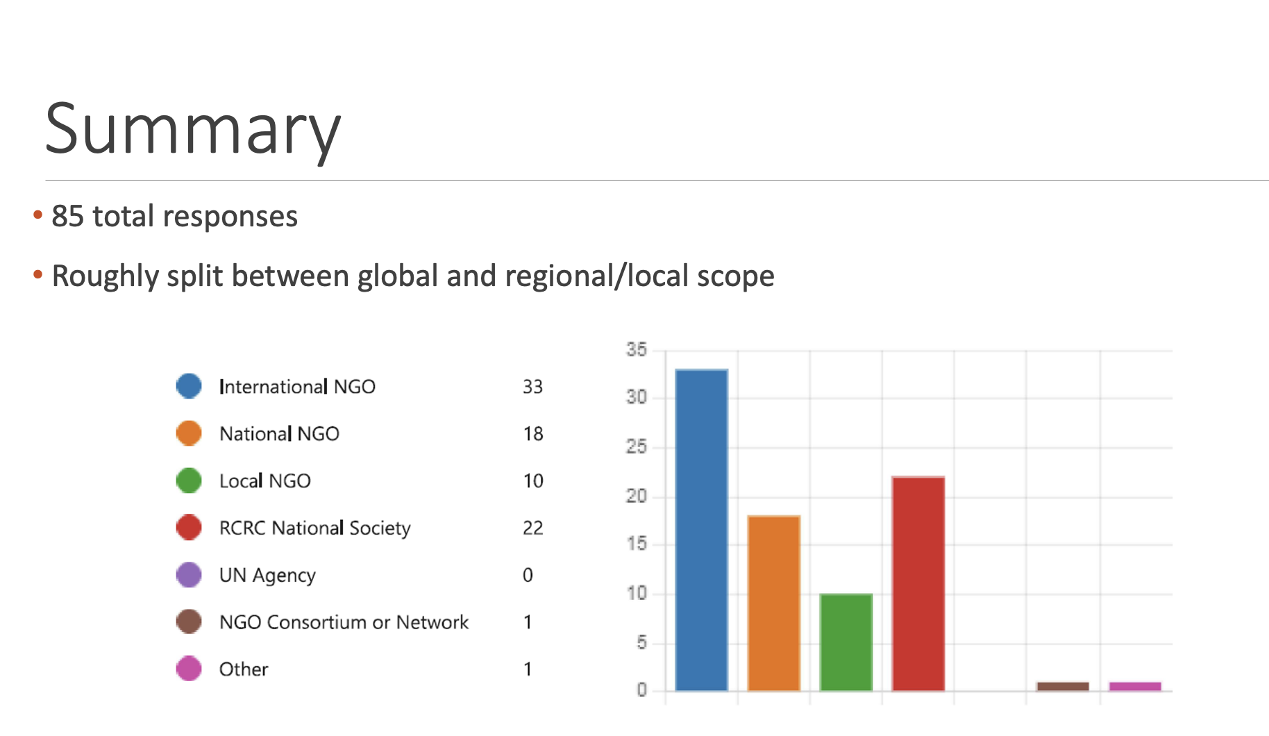The width and height of the screenshot is (1269, 736).
Task: Click the 'Roughly split between global' bullet
Action: tap(412, 276)
